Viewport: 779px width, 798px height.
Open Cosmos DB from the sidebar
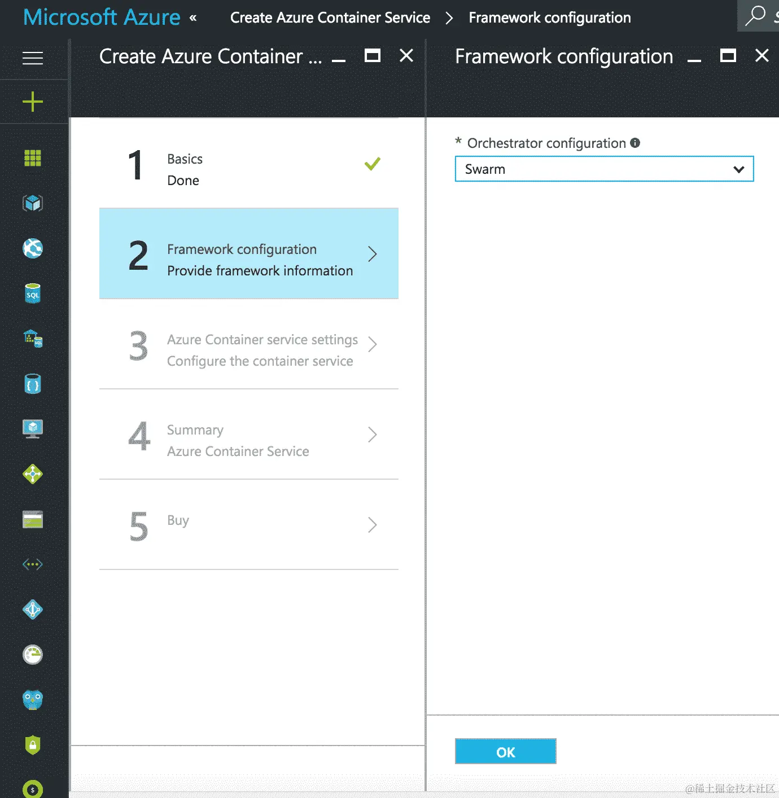click(x=32, y=384)
